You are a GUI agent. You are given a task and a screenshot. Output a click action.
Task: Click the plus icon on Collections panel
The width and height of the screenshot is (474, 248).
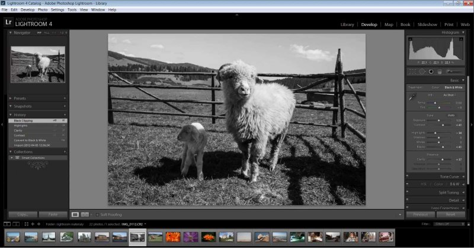point(64,152)
